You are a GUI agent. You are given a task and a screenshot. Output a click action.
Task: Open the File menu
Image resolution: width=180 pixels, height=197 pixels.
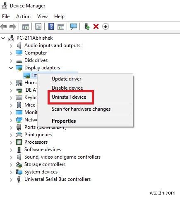6,17
